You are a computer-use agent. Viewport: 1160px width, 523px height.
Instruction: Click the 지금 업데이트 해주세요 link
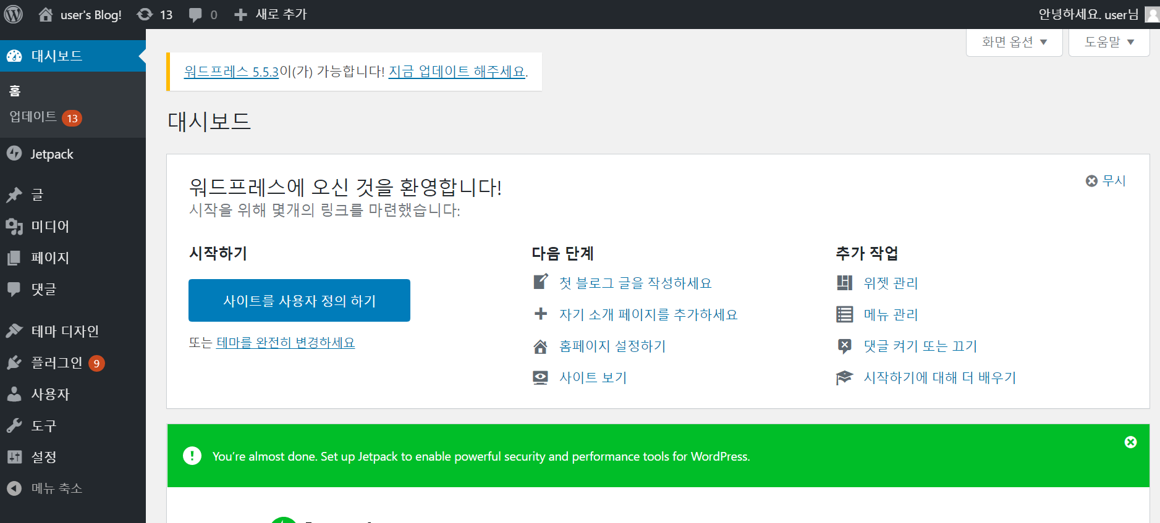(x=457, y=72)
